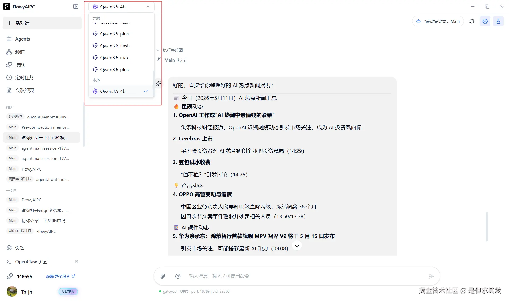Viewport: 509px width, 302px height.
Task: Toggle the brain thinking mode icon
Action: [485, 21]
